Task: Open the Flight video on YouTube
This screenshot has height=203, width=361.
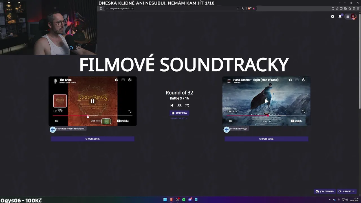Action: (296, 121)
